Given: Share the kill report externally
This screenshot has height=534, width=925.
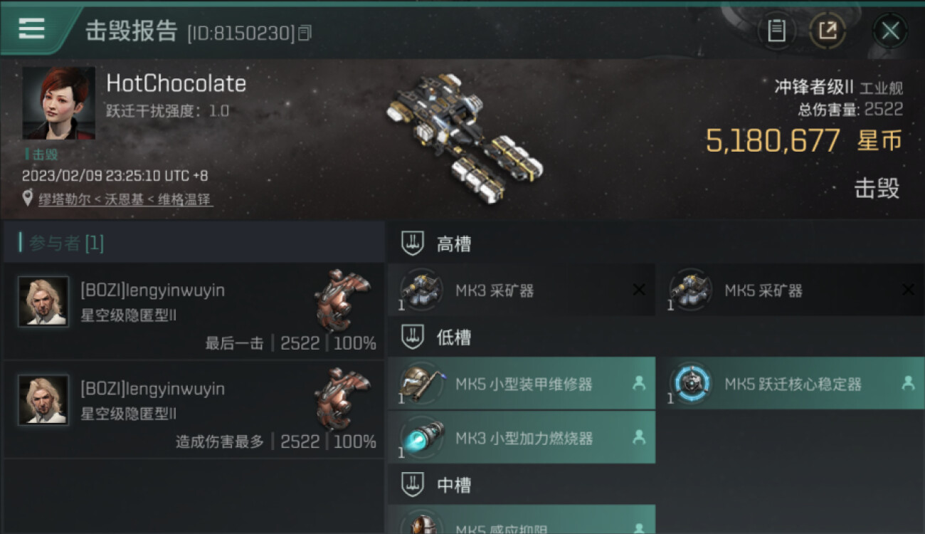Looking at the screenshot, I should (x=827, y=31).
